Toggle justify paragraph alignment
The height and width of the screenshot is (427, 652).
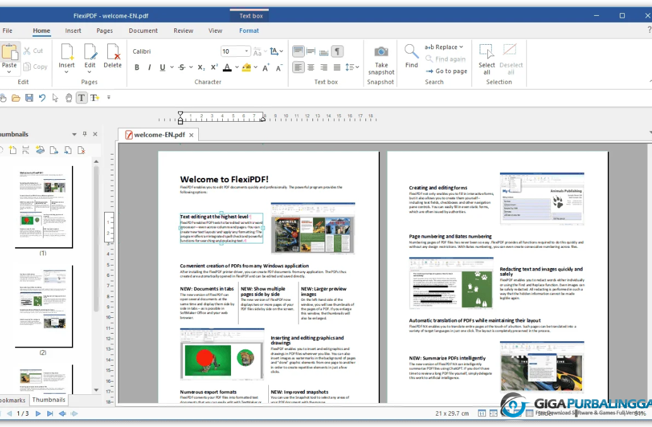(x=337, y=67)
